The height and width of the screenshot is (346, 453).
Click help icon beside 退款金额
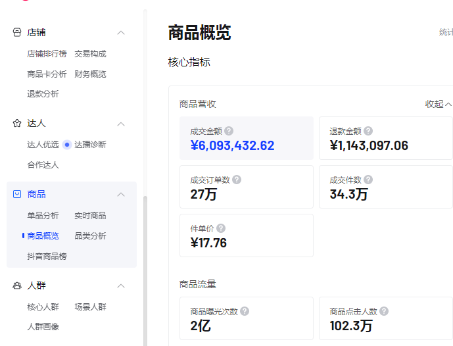click(x=368, y=131)
